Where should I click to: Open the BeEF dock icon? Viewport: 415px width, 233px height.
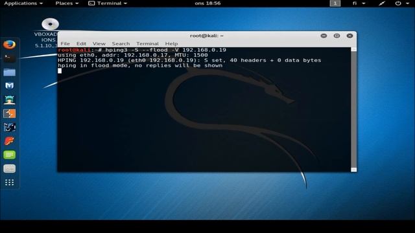coord(9,128)
